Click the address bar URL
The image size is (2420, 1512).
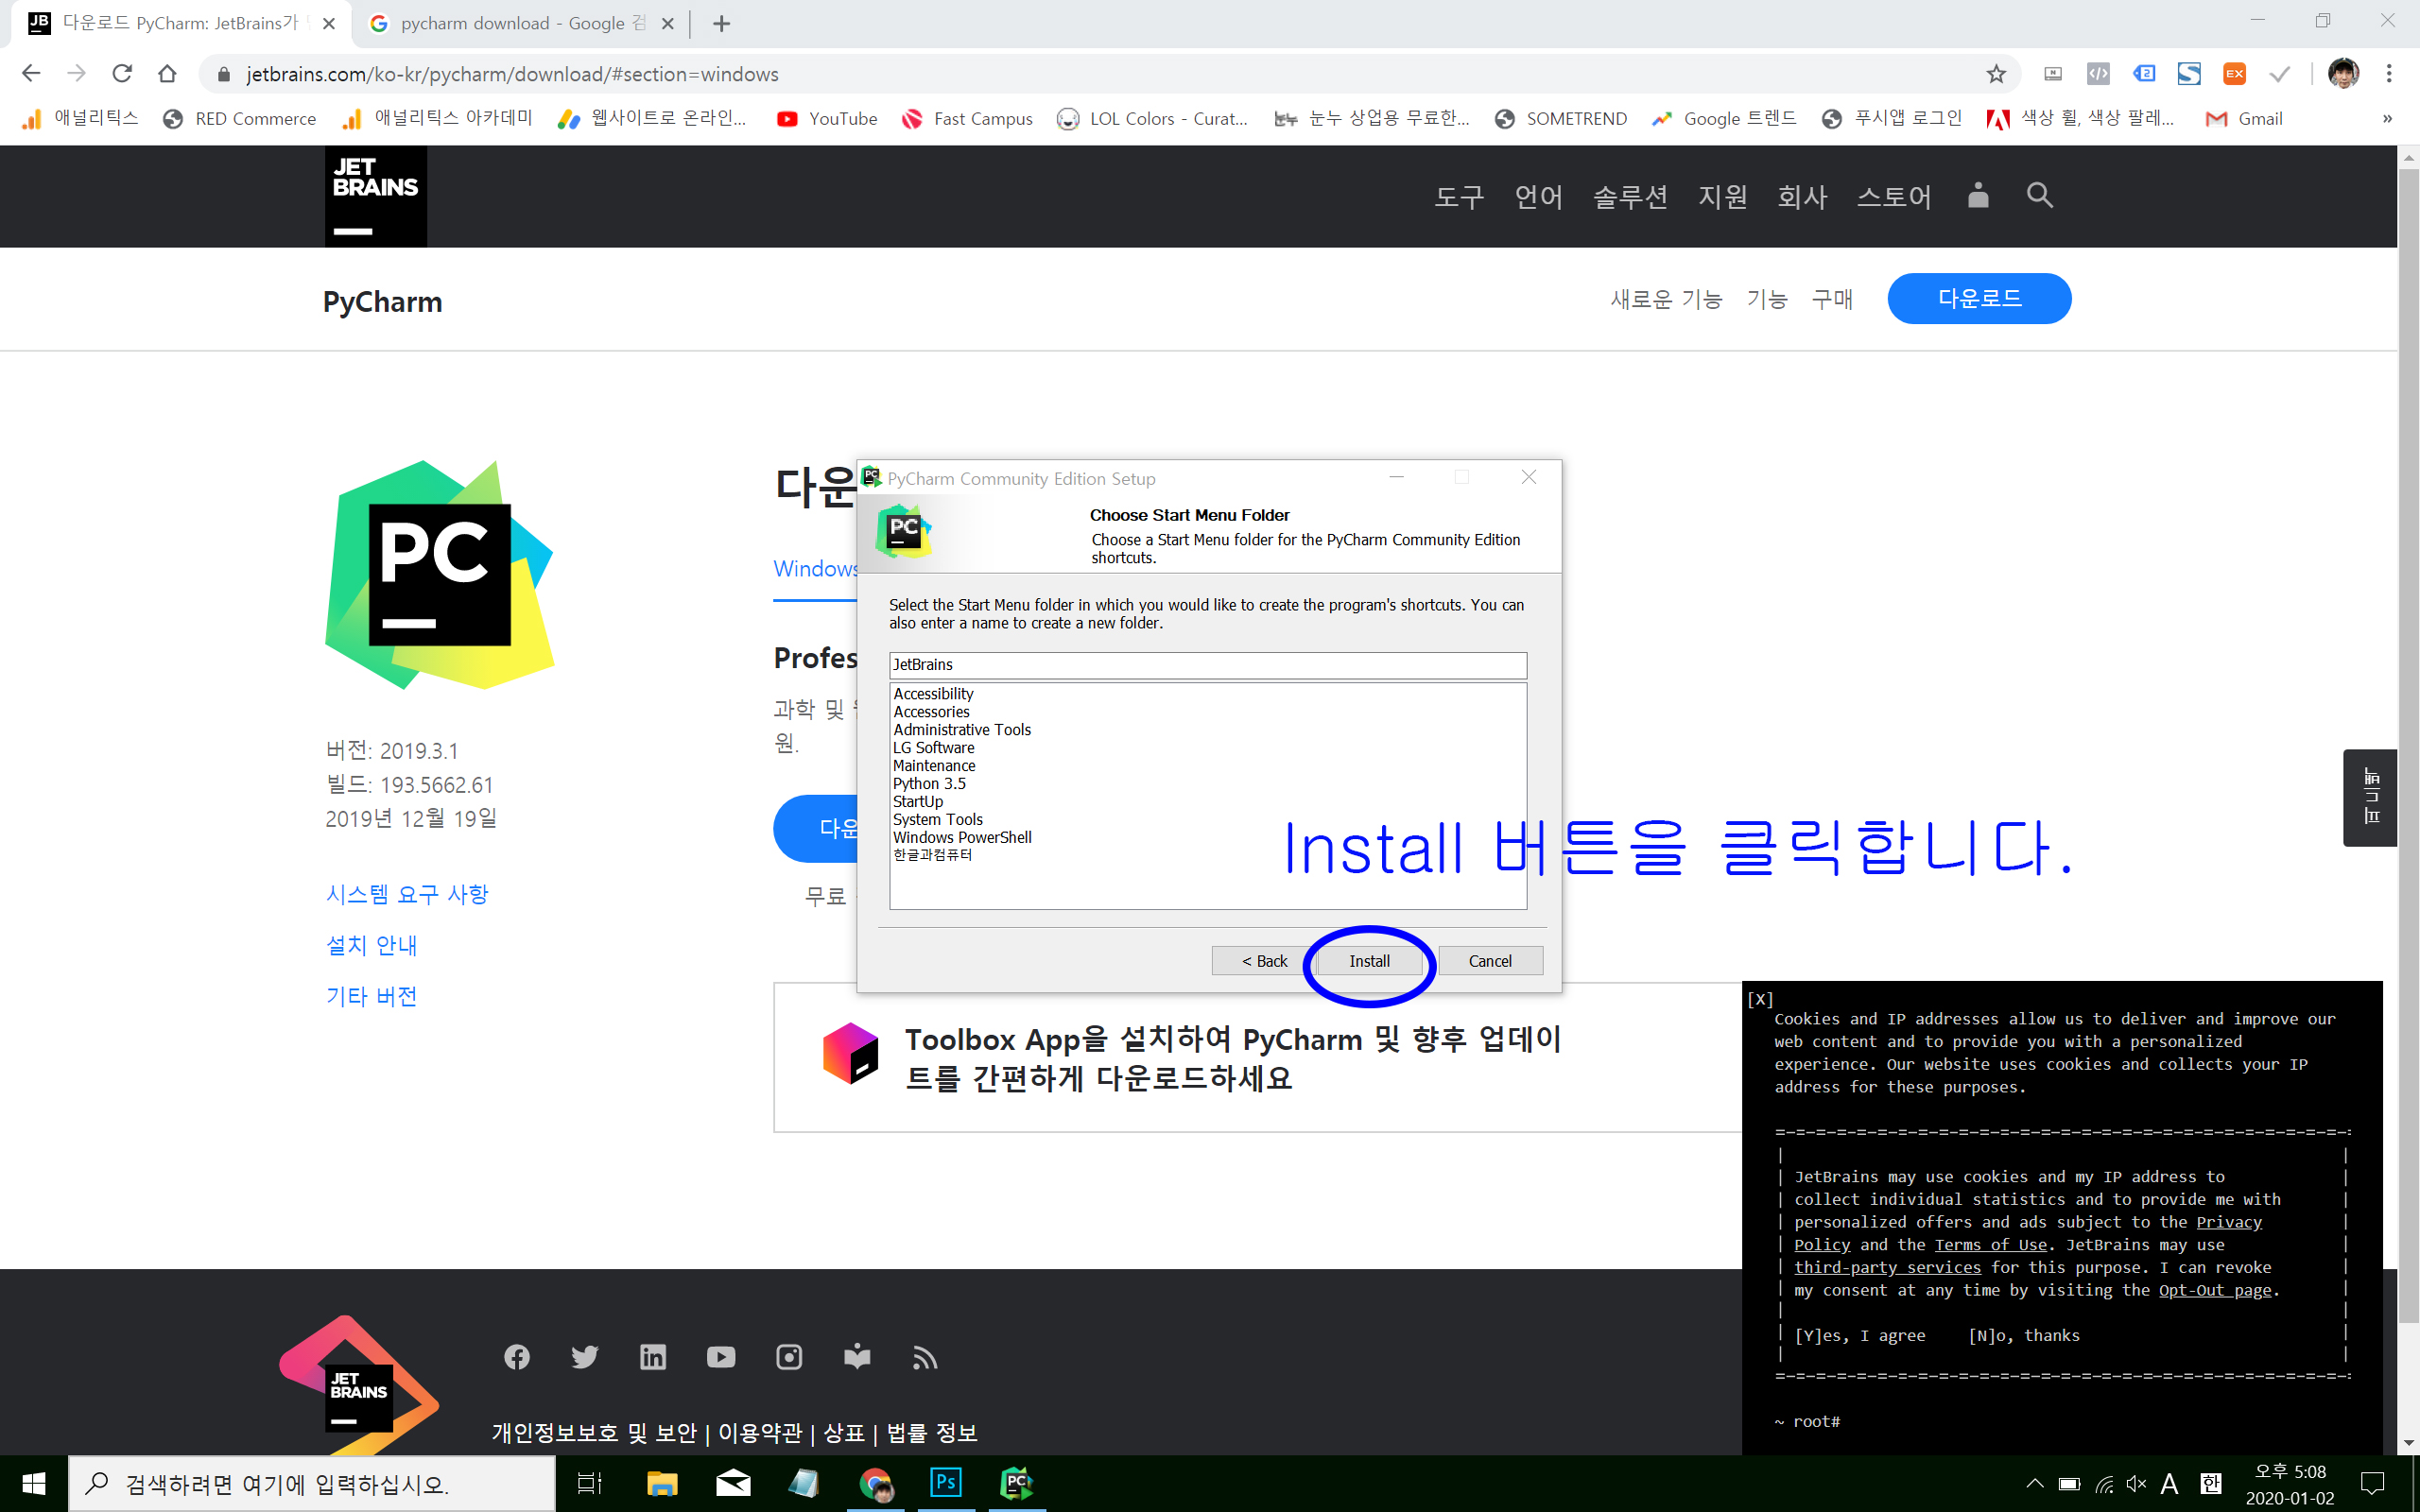(512, 74)
